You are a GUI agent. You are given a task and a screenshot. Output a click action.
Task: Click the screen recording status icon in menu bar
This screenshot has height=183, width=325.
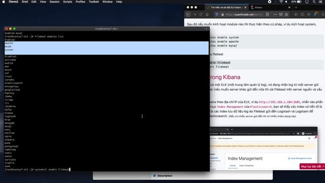coord(270,2)
